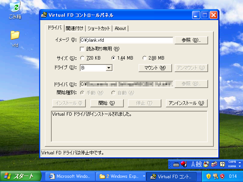Screen dimensions: 243x182
Task: Select 手動 (M) manual start type
Action: pyautogui.click(x=82, y=93)
